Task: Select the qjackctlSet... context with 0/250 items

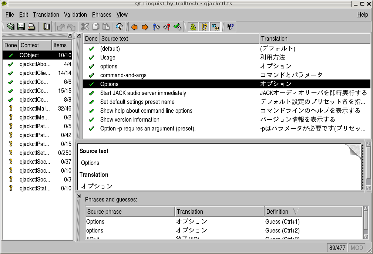Action: [x=37, y=153]
